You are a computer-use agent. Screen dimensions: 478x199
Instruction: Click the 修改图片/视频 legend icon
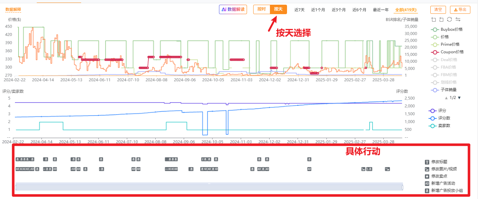[427, 169]
